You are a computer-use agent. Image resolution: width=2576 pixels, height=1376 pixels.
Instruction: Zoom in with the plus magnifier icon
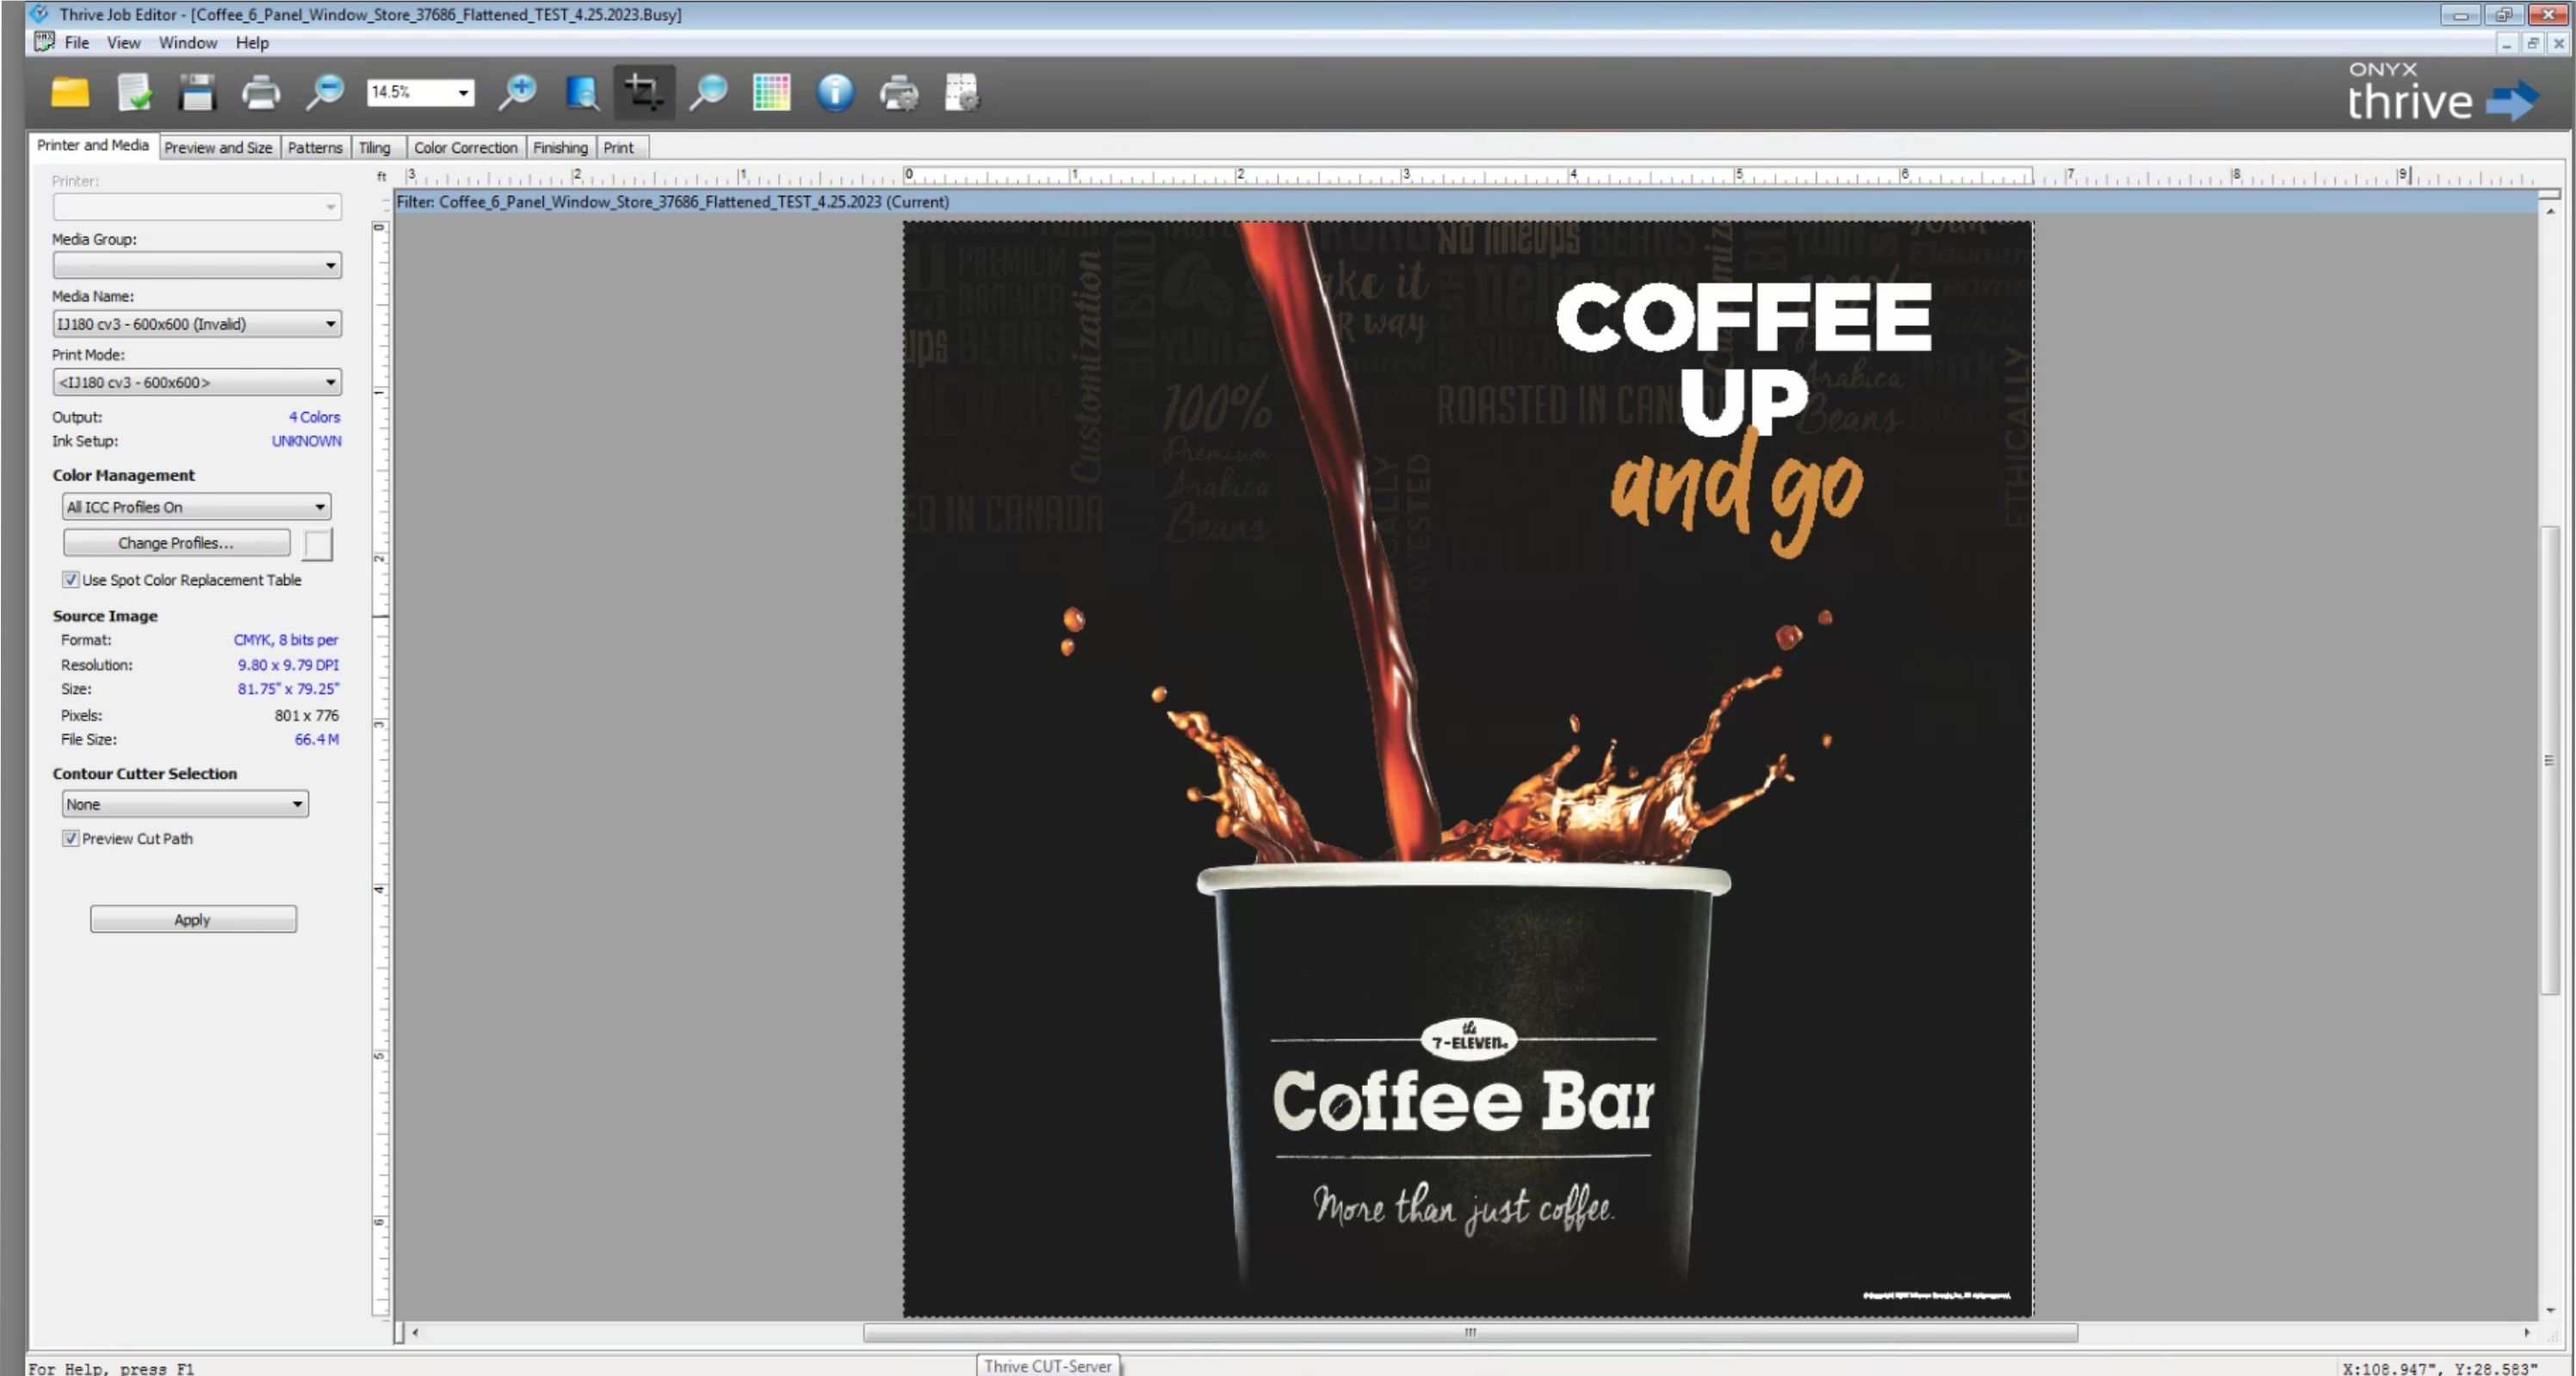tap(517, 93)
